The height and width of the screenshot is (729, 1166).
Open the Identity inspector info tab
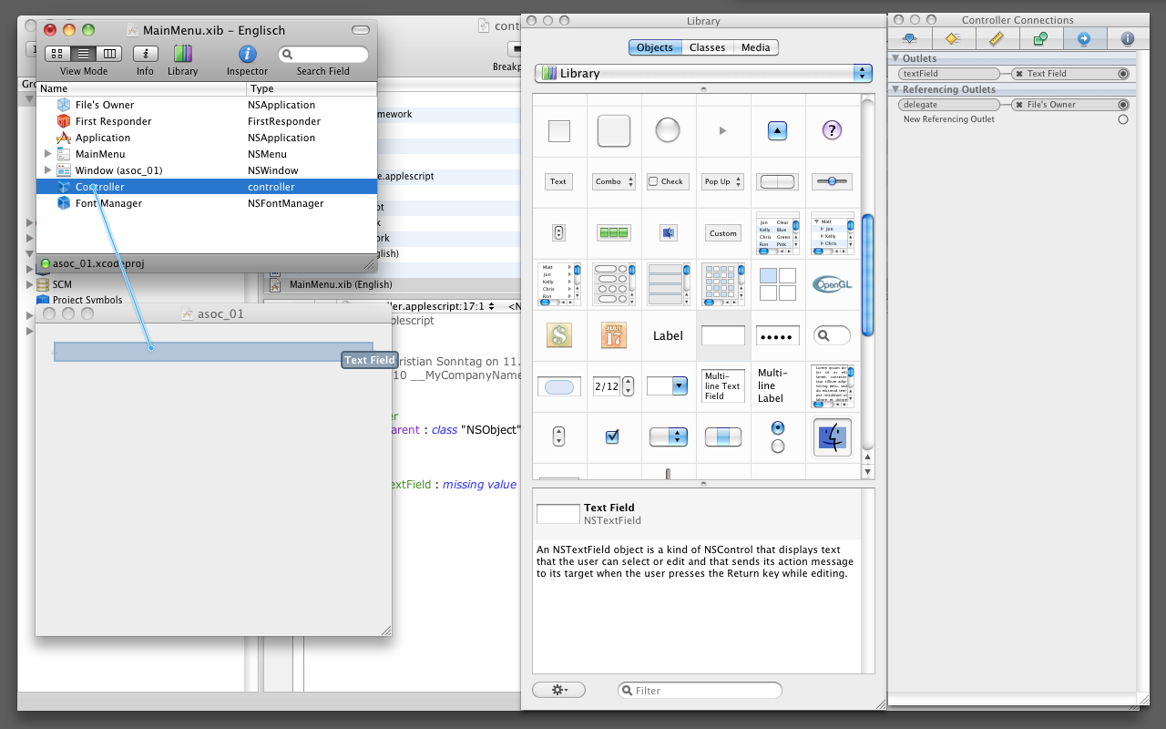pos(1127,38)
